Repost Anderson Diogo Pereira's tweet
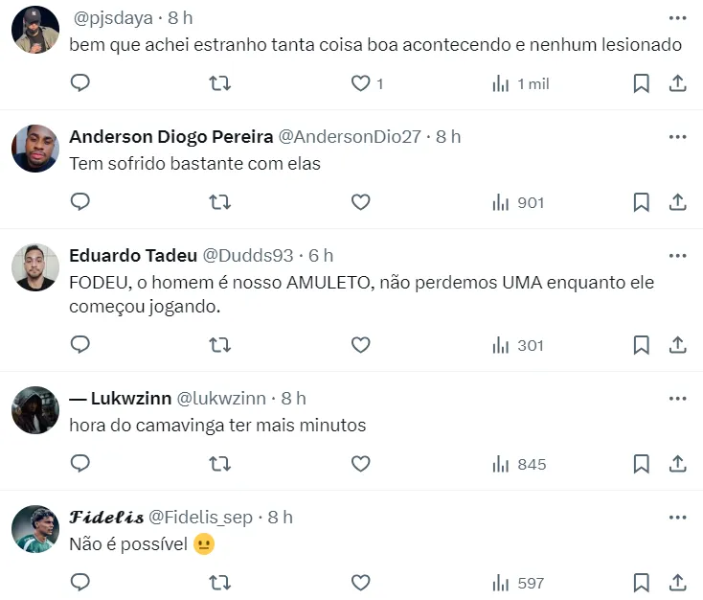Image resolution: width=703 pixels, height=600 pixels. click(x=219, y=202)
